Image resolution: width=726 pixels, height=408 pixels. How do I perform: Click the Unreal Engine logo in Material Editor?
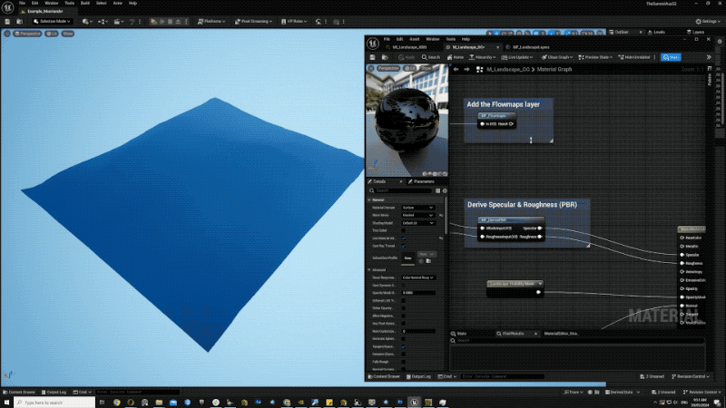point(373,44)
